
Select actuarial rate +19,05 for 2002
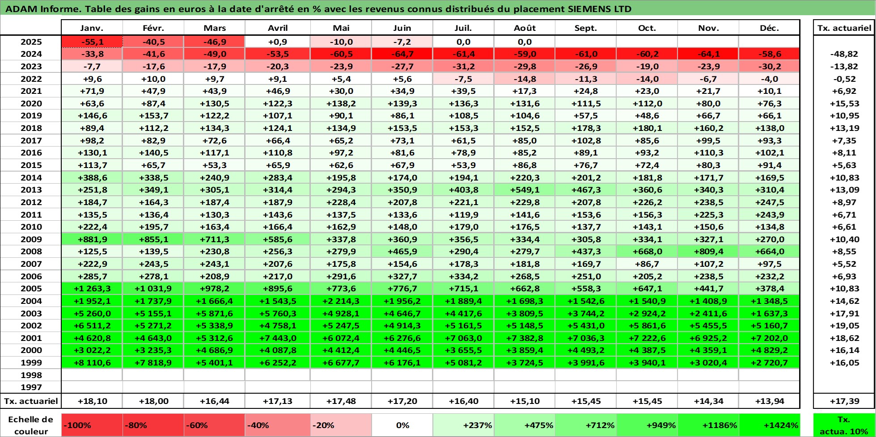point(844,326)
